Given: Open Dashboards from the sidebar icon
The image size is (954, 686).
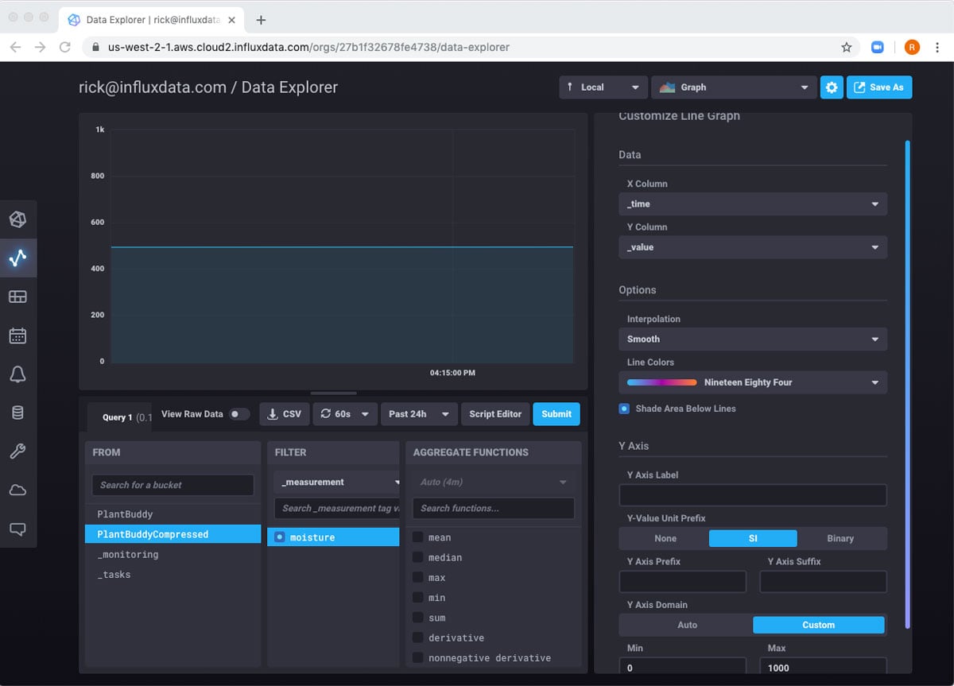Looking at the screenshot, I should point(17,296).
